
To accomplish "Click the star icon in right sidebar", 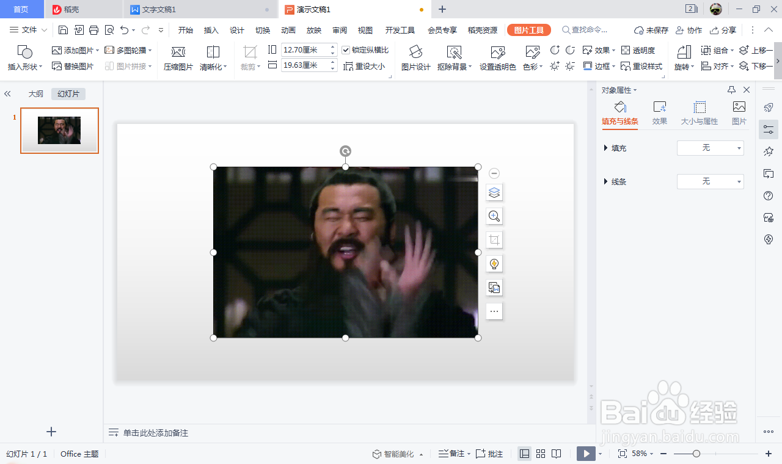I will [769, 151].
